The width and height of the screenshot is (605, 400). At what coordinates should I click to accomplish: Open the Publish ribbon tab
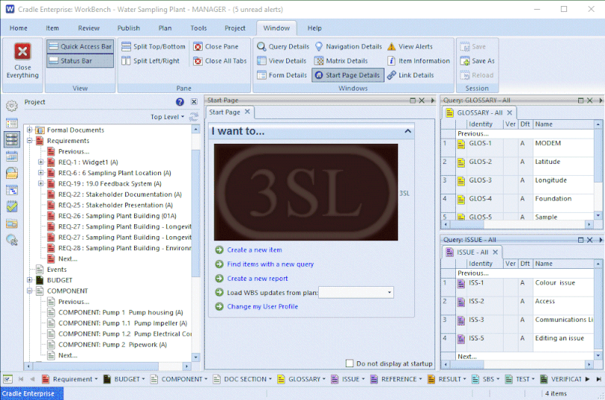pos(128,28)
